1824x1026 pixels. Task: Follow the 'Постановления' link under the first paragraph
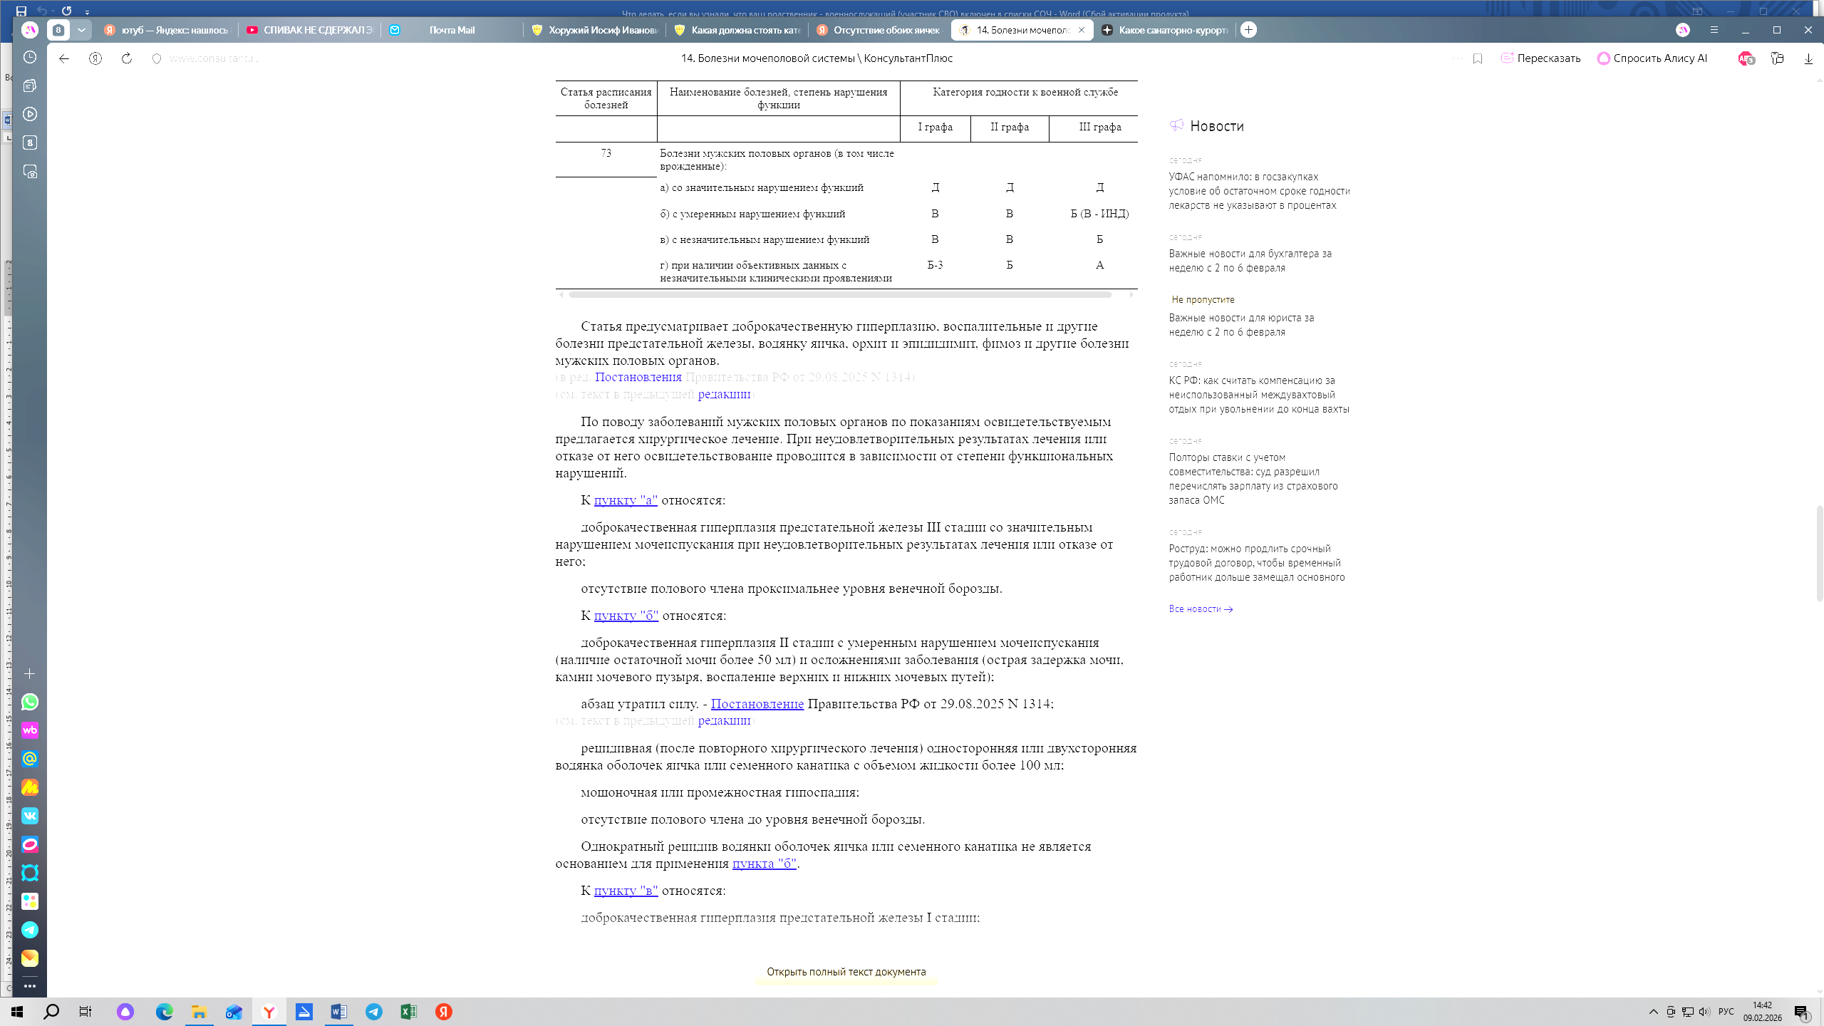point(638,377)
